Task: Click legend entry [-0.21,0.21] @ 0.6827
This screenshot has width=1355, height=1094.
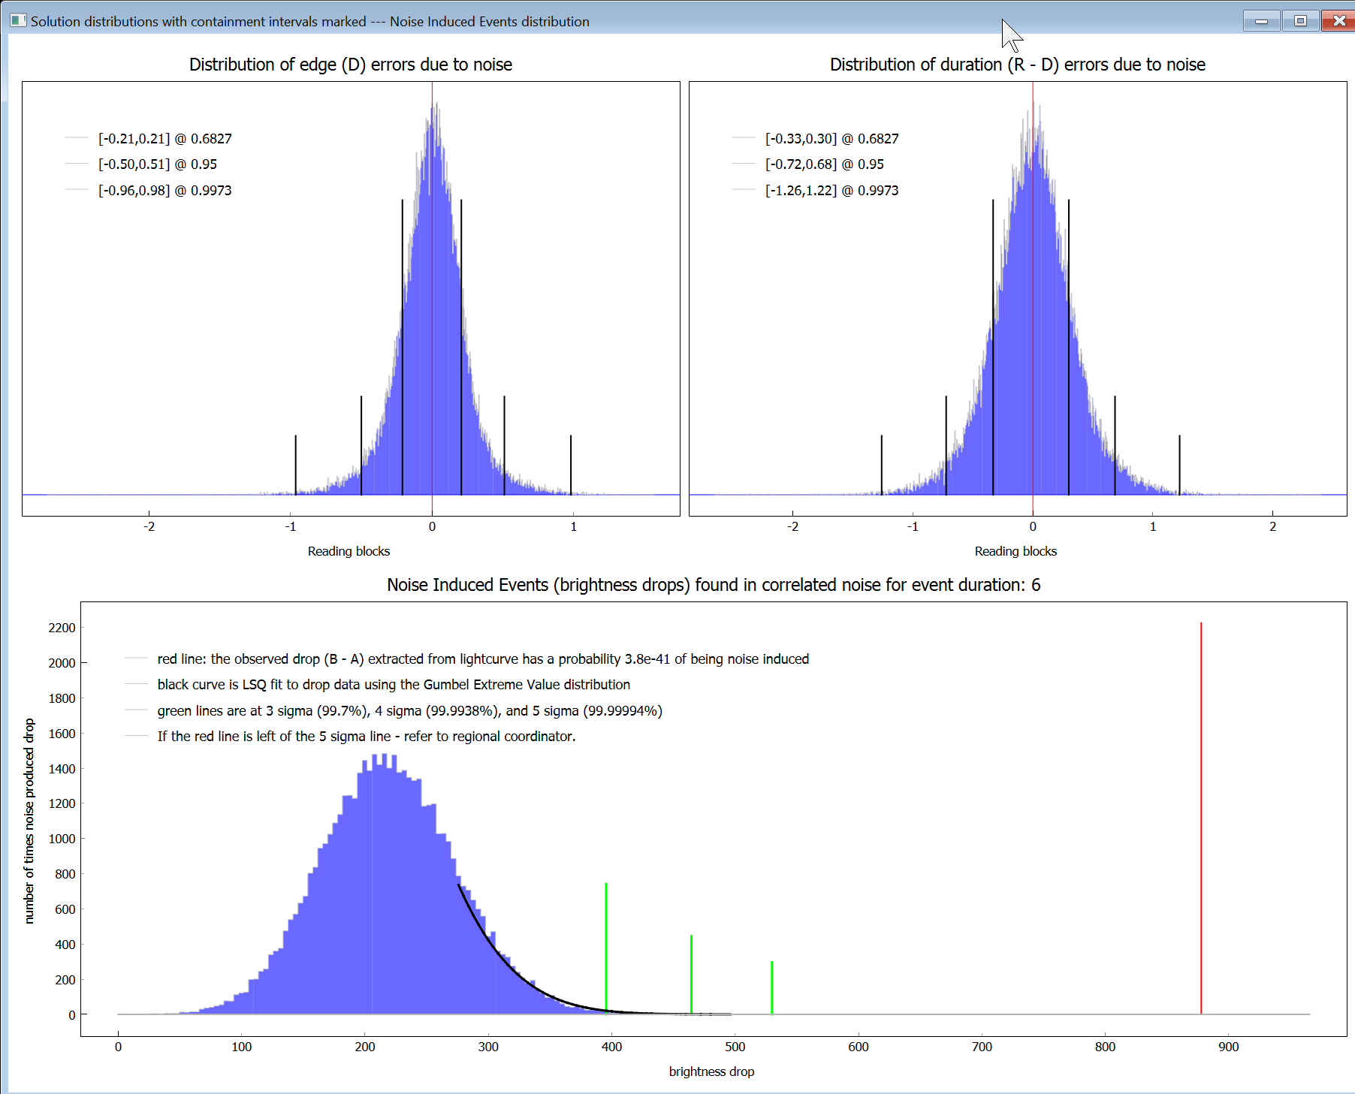Action: [149, 139]
